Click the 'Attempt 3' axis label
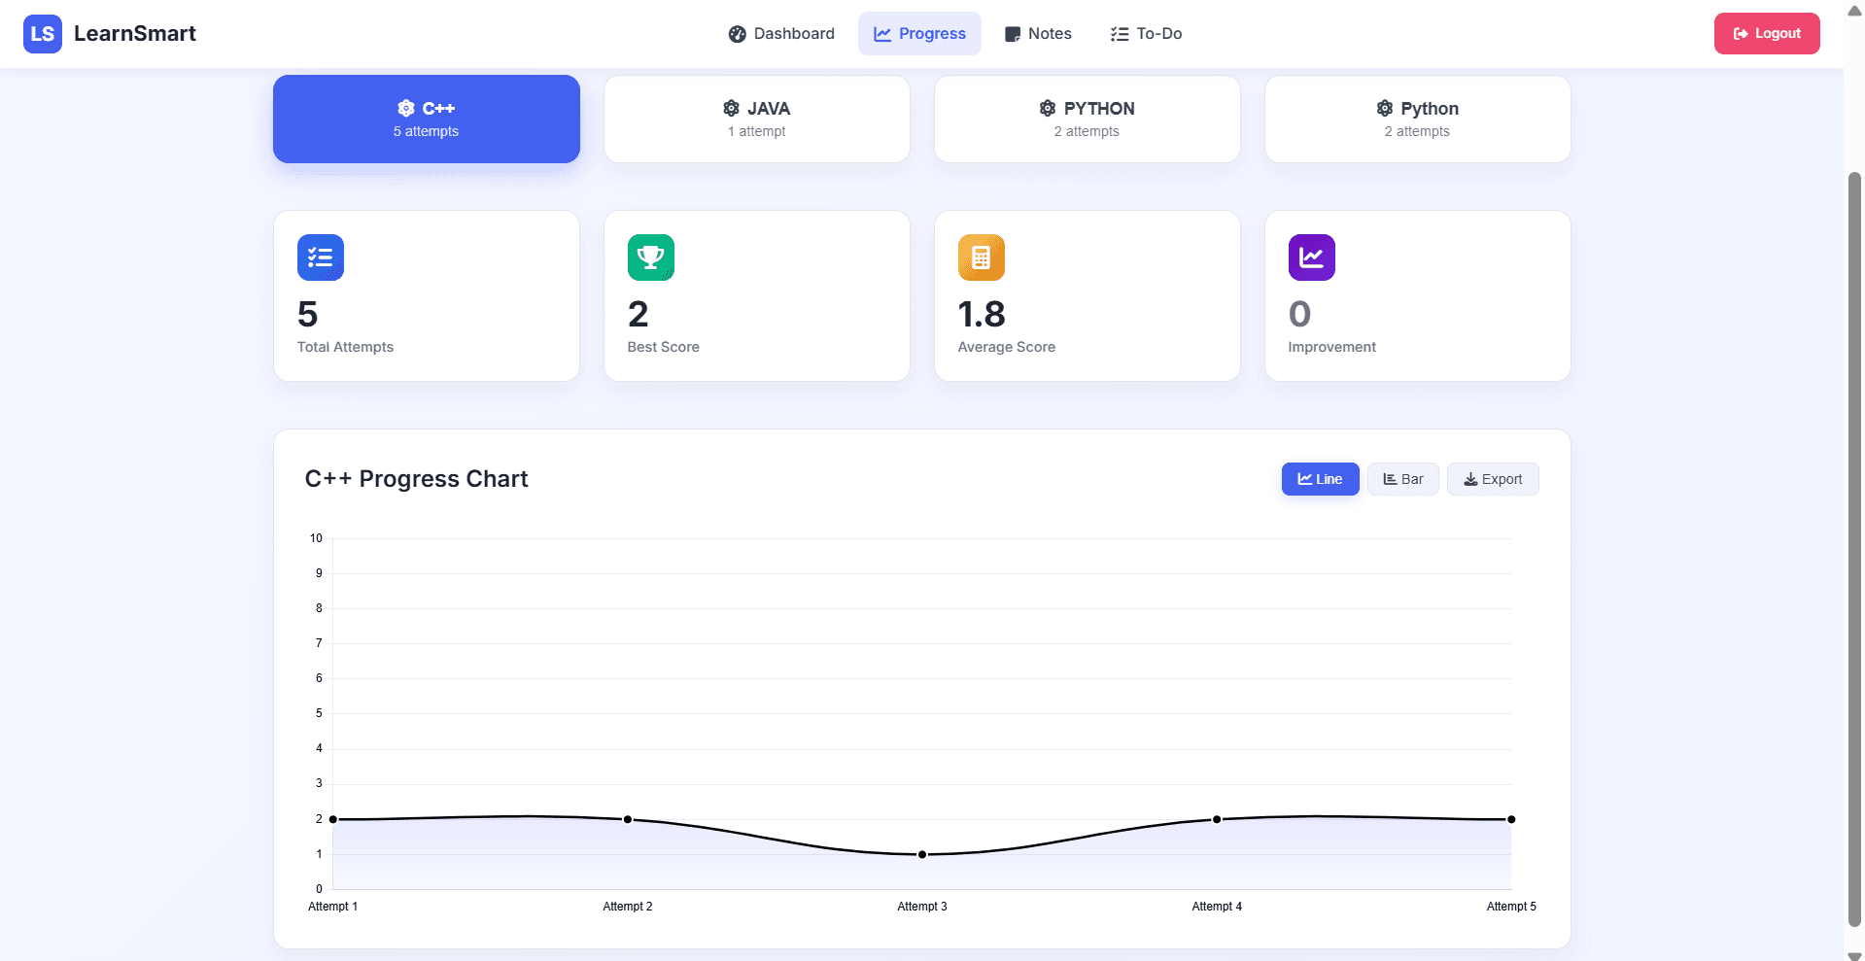The image size is (1865, 961). coord(922,907)
